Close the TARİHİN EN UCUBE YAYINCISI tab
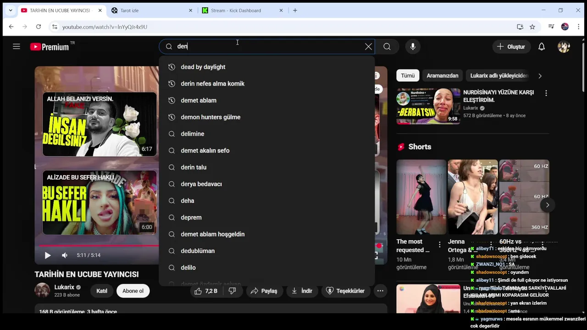This screenshot has width=587, height=330. pos(100,11)
